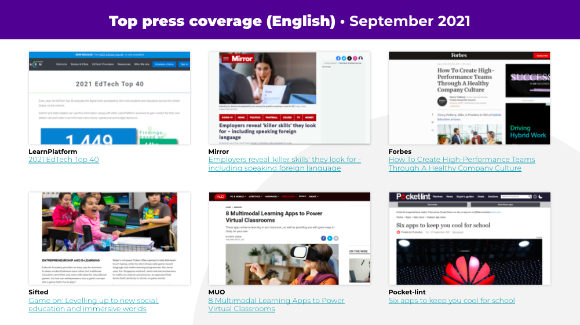
Task: Open Pocket-lint Buyer's guides menu item
Action: 465,197
